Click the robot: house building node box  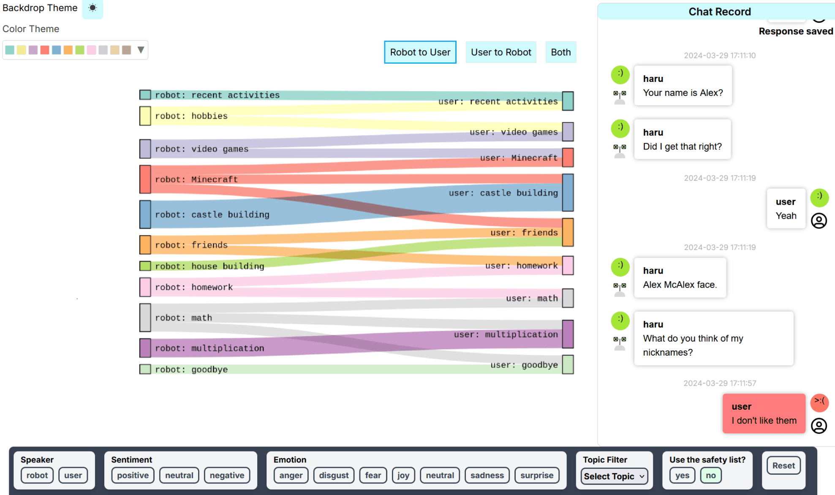[x=145, y=266]
